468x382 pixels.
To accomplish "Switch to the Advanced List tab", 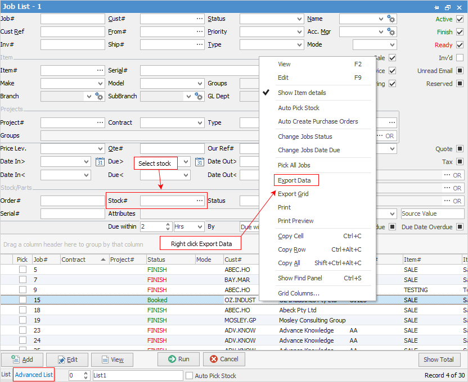I will tap(34, 375).
